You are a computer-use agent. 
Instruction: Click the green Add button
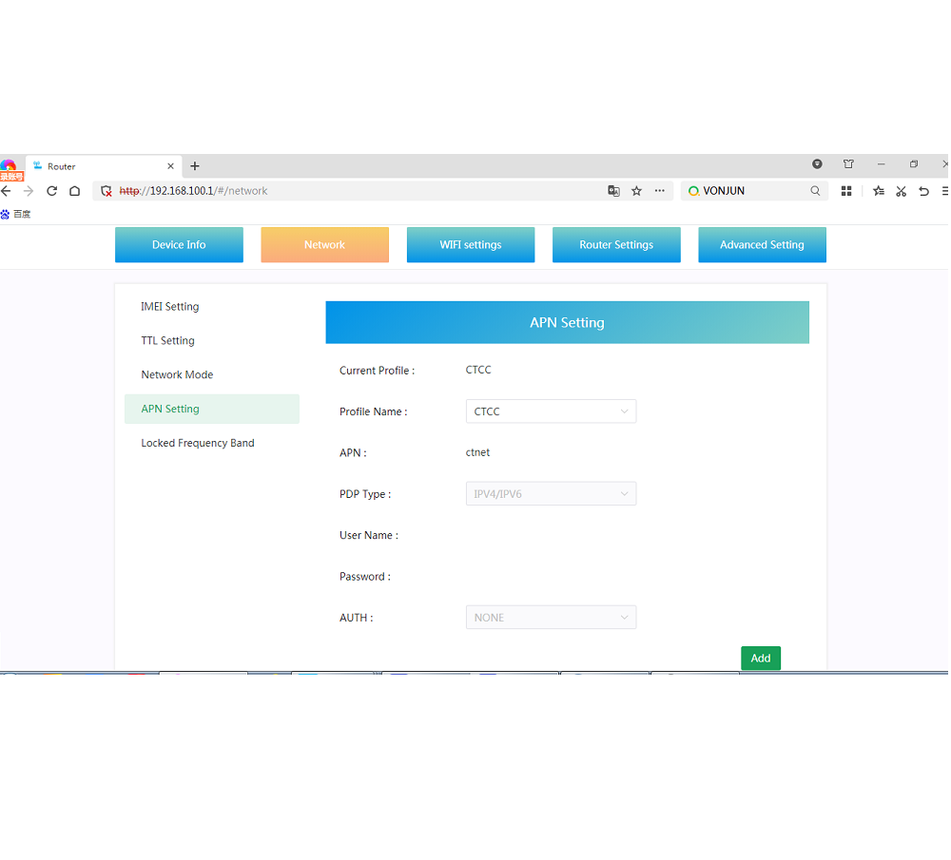[761, 659]
